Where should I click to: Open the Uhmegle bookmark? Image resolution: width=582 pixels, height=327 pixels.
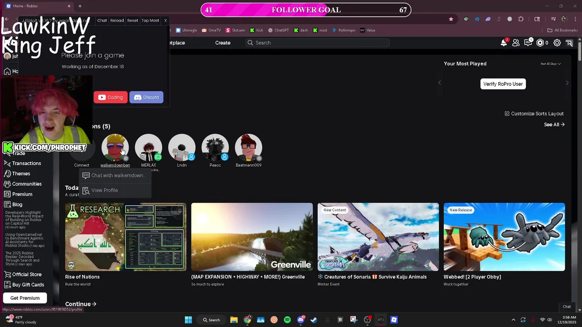(x=186, y=30)
